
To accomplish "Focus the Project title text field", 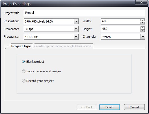I will click(x=84, y=13).
